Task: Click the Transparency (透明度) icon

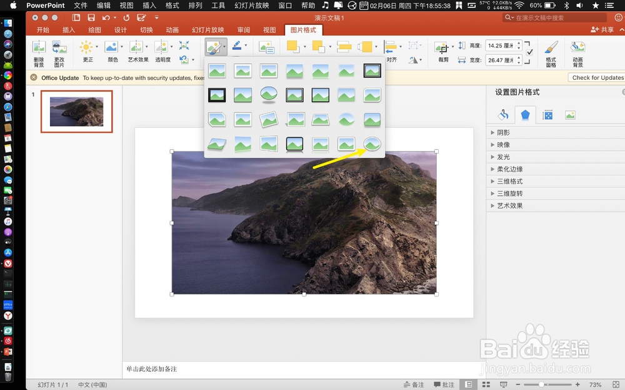Action: pyautogui.click(x=161, y=47)
